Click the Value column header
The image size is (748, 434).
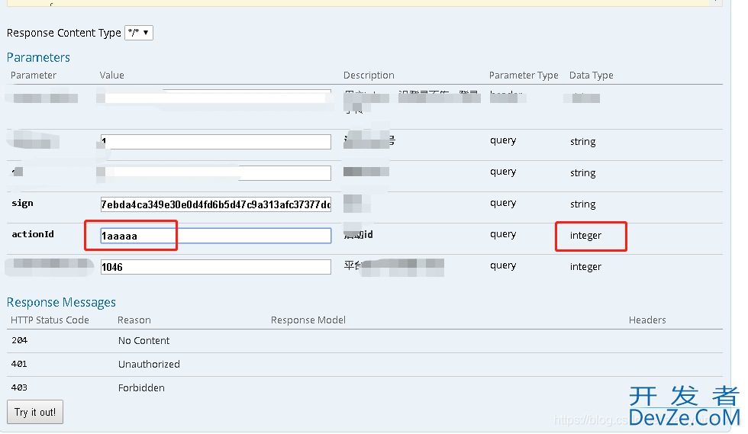[x=111, y=76]
